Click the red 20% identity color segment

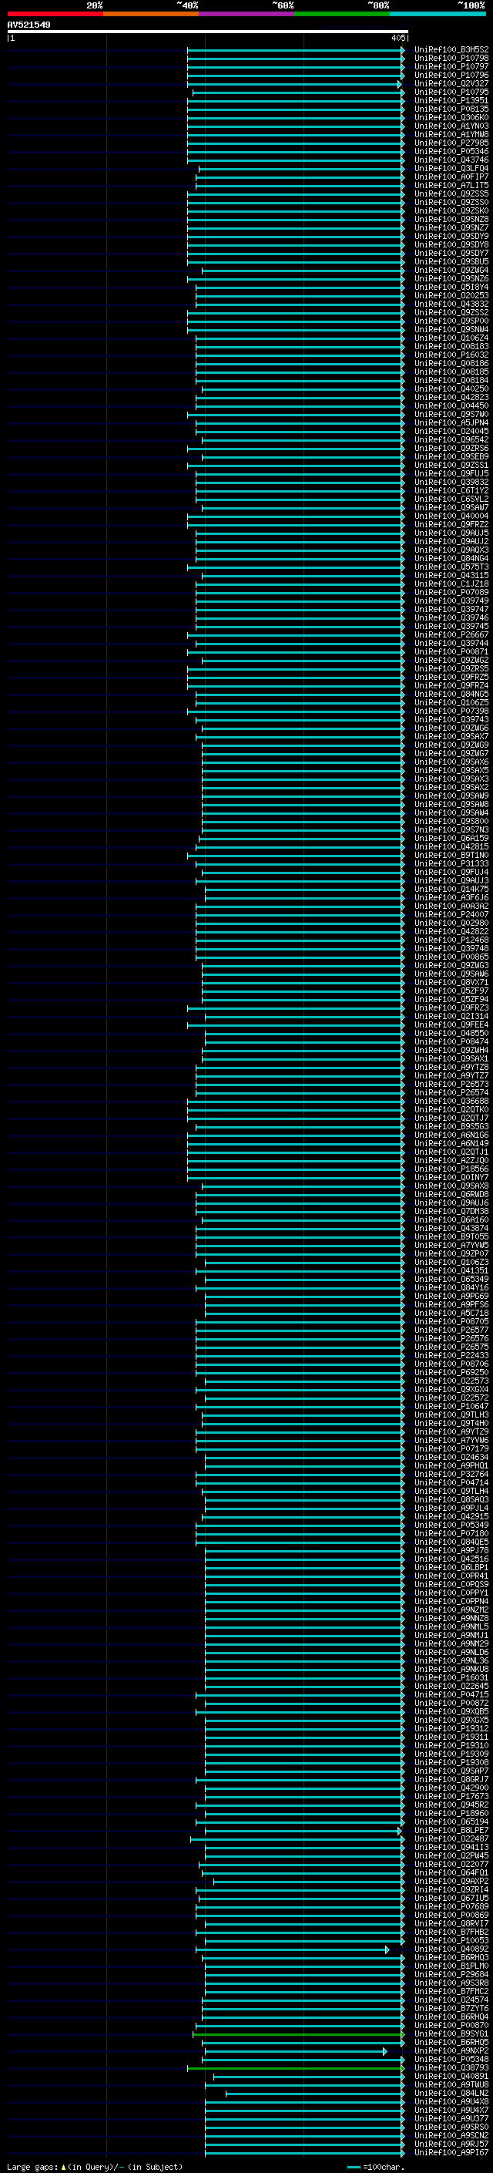click(x=55, y=14)
